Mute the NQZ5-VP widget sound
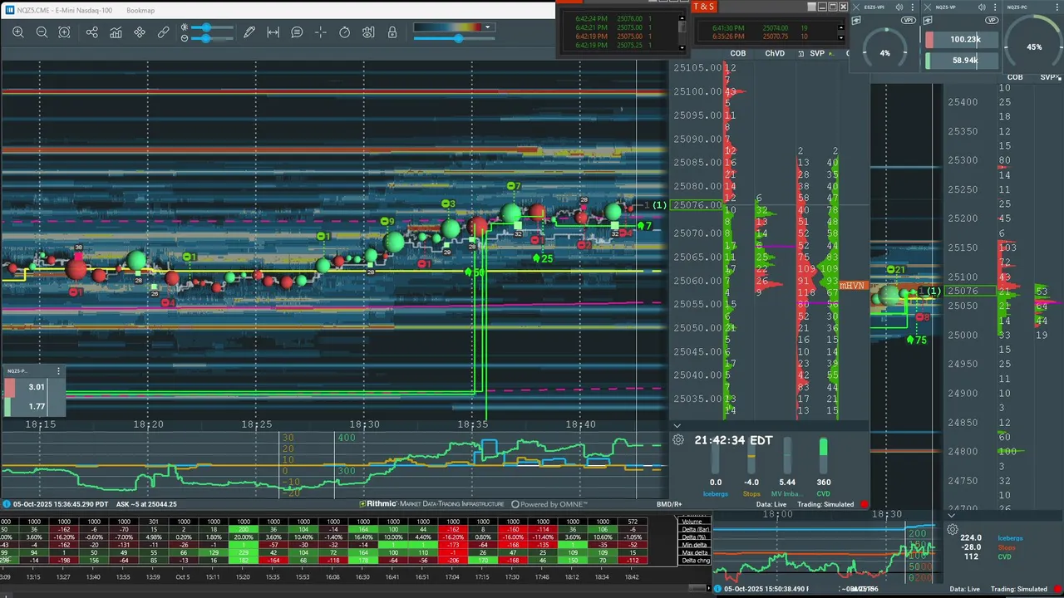The image size is (1064, 598). [982, 7]
